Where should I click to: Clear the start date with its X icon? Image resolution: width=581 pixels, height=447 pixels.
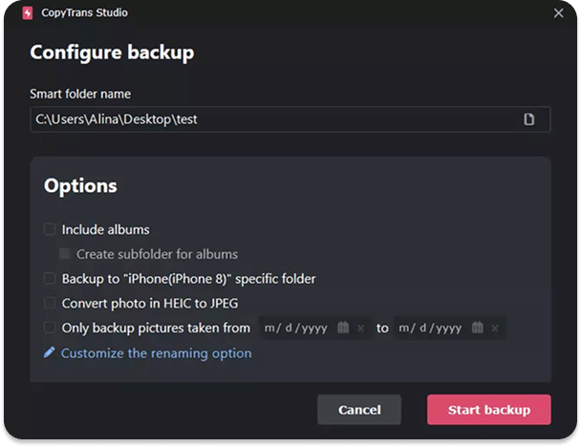click(x=360, y=329)
